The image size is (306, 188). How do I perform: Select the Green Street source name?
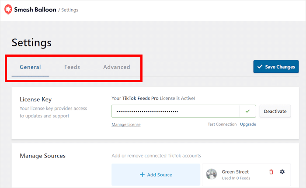(x=236, y=171)
